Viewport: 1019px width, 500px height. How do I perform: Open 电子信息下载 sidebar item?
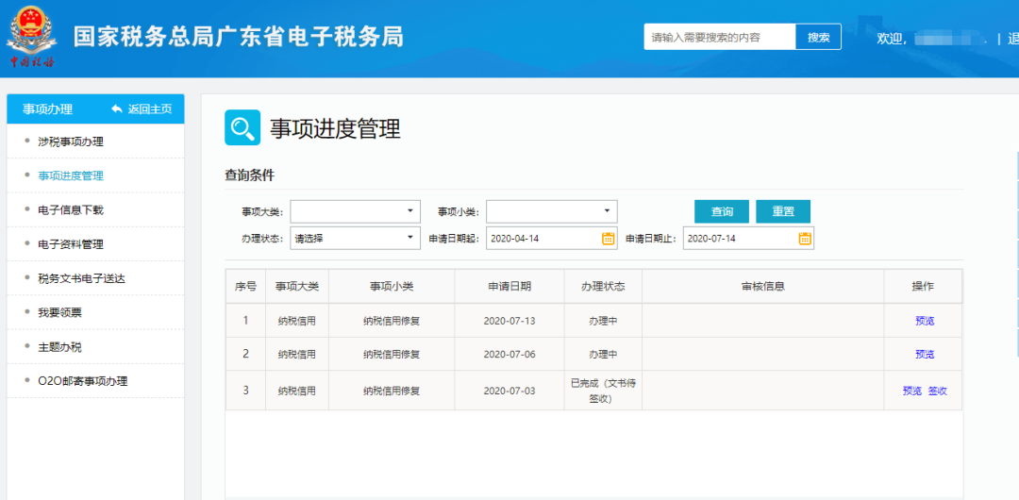[x=71, y=210]
